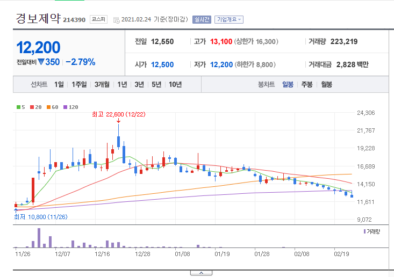Viewport: 394px width, 277px height.
Task: Click the 2021.02.24 기준(장마감) date text
Action: click(x=155, y=19)
